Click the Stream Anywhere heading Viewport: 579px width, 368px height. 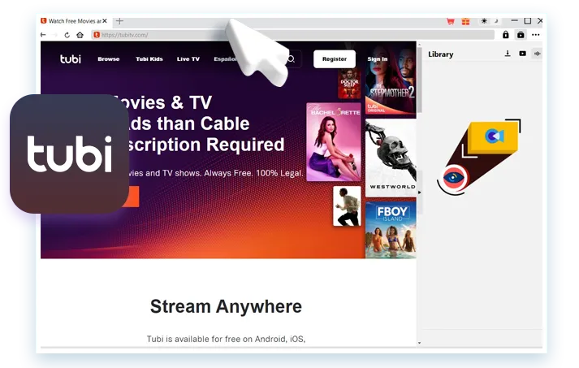pos(226,306)
